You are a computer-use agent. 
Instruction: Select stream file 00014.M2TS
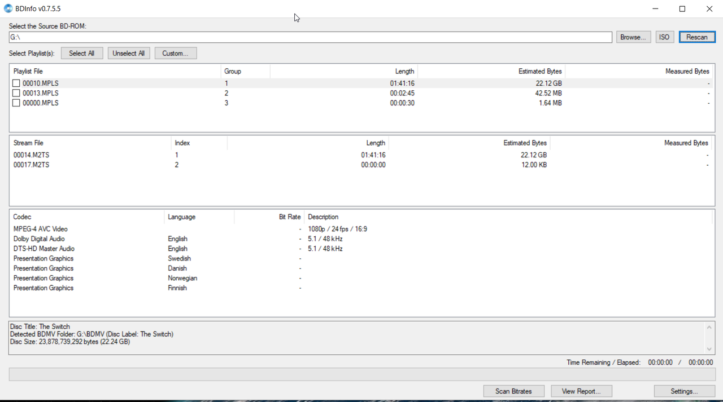click(x=361, y=155)
